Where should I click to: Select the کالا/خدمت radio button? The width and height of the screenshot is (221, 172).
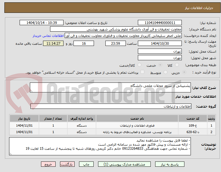pyautogui.click(x=139, y=65)
